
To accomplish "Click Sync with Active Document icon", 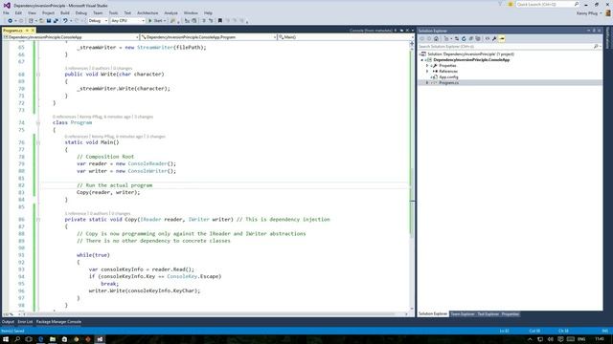I will (x=457, y=38).
